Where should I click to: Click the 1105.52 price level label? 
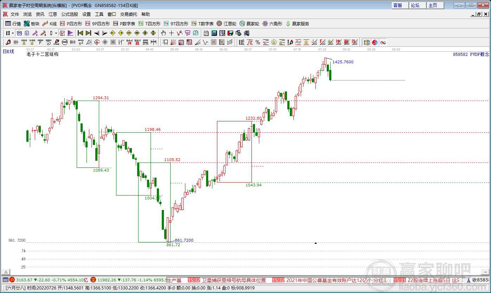pos(172,160)
